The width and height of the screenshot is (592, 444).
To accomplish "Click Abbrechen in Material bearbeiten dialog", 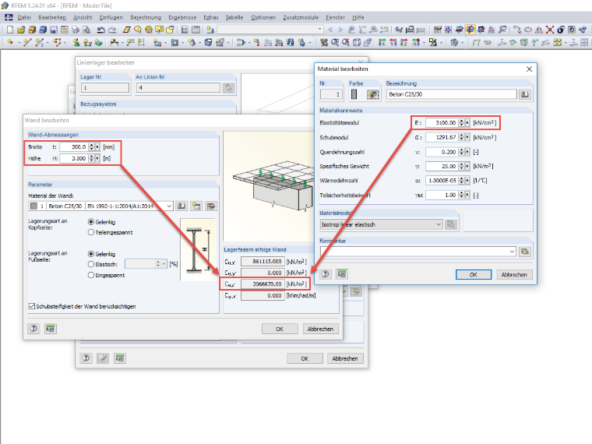I will click(514, 274).
